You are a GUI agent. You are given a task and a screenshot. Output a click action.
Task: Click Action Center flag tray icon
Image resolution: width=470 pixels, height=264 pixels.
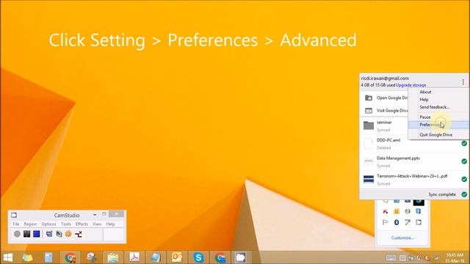(x=385, y=222)
